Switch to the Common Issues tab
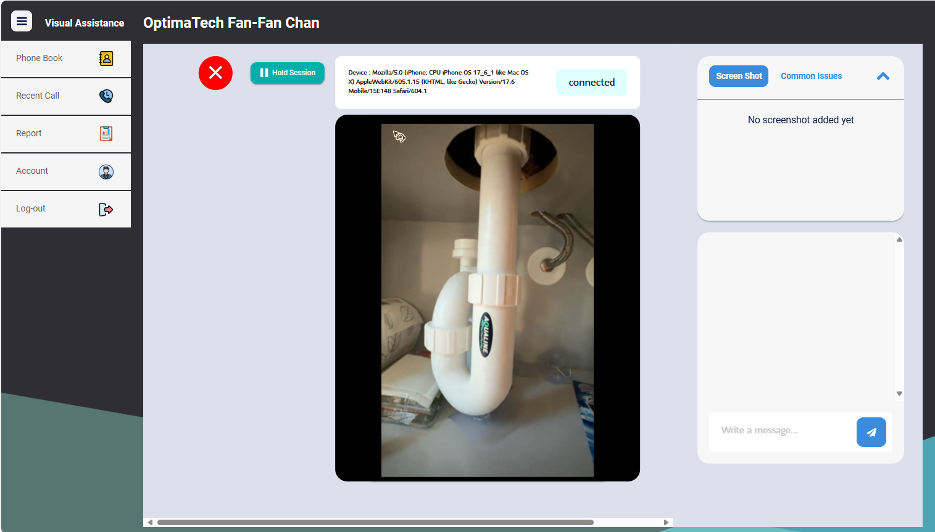 811,76
